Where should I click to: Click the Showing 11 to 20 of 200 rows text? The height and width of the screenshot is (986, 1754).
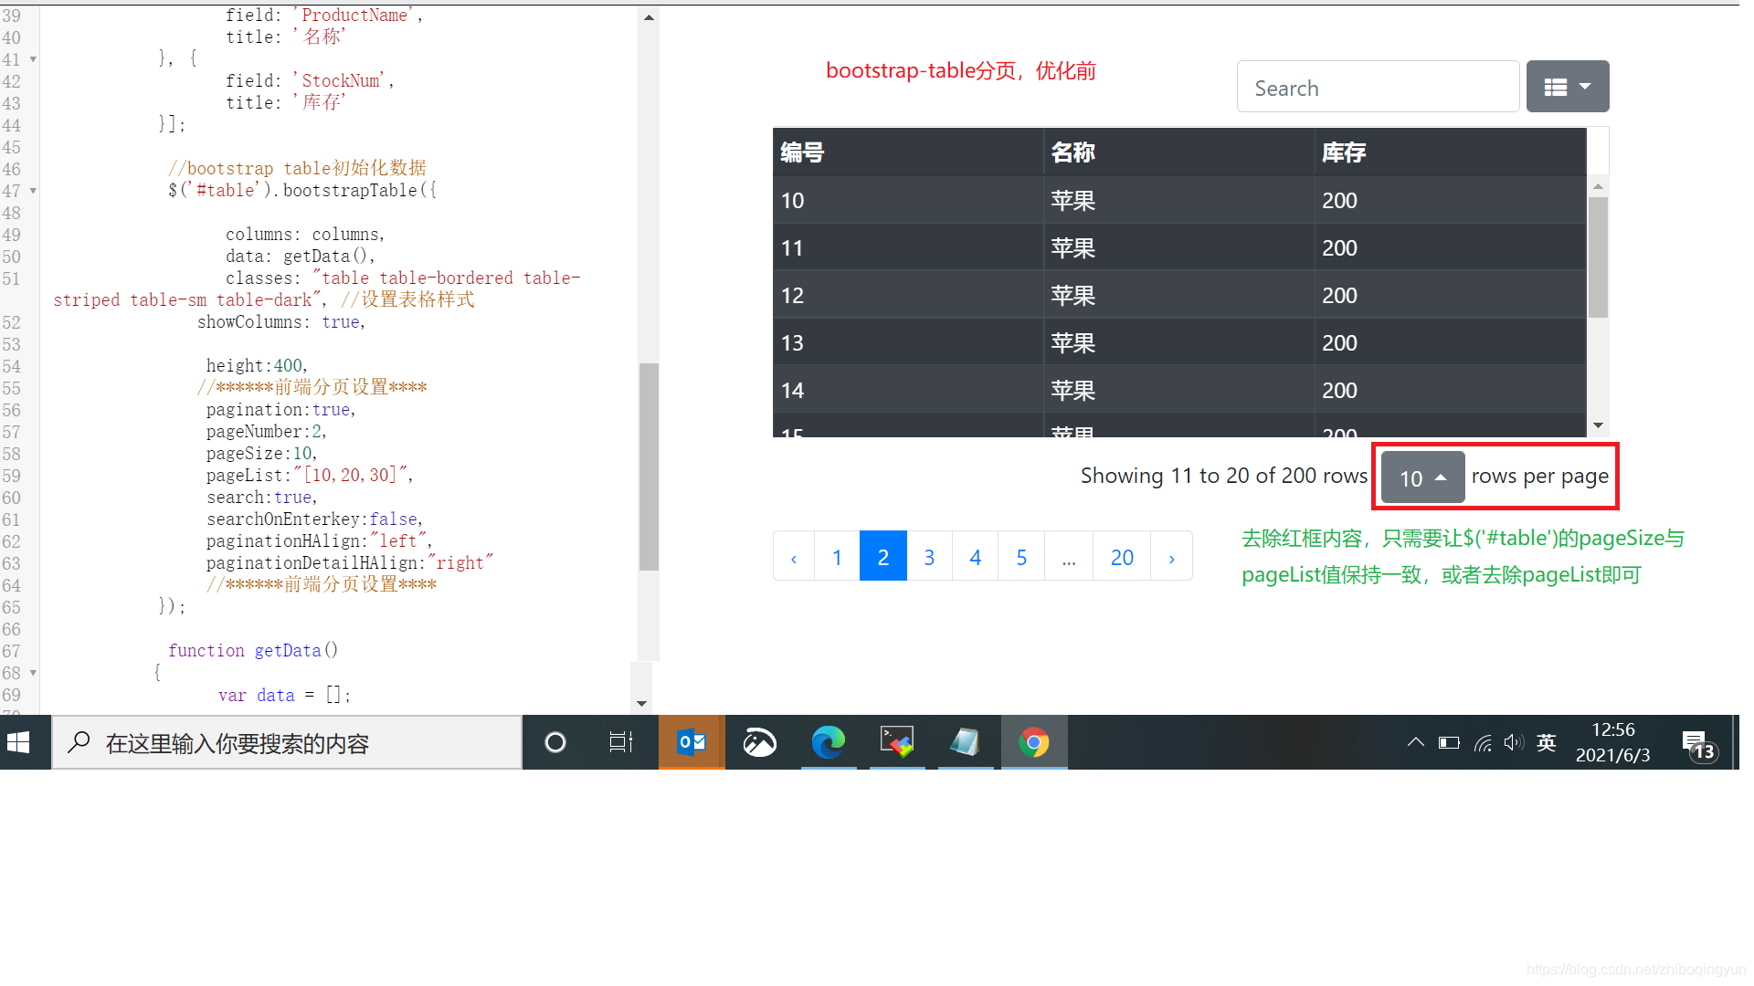pos(1224,476)
